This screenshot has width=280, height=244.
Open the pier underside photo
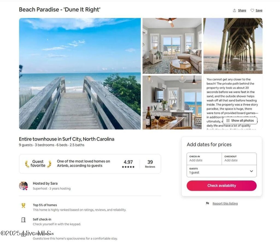coord(233,46)
